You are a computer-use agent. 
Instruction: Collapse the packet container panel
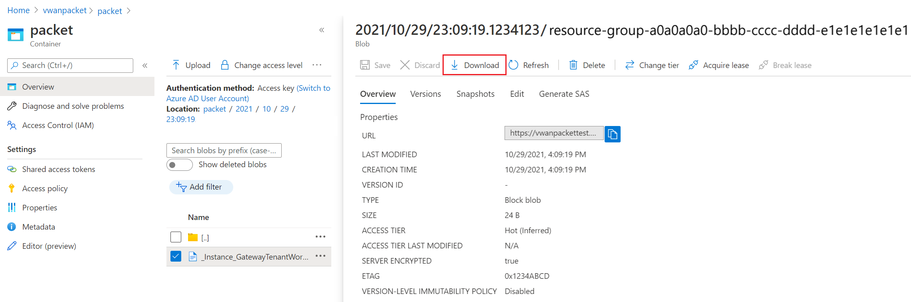[x=322, y=30]
